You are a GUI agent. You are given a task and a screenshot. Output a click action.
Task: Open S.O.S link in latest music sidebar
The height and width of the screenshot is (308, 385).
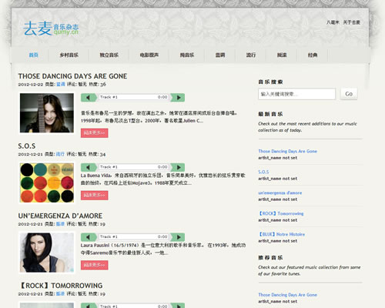[263, 172]
